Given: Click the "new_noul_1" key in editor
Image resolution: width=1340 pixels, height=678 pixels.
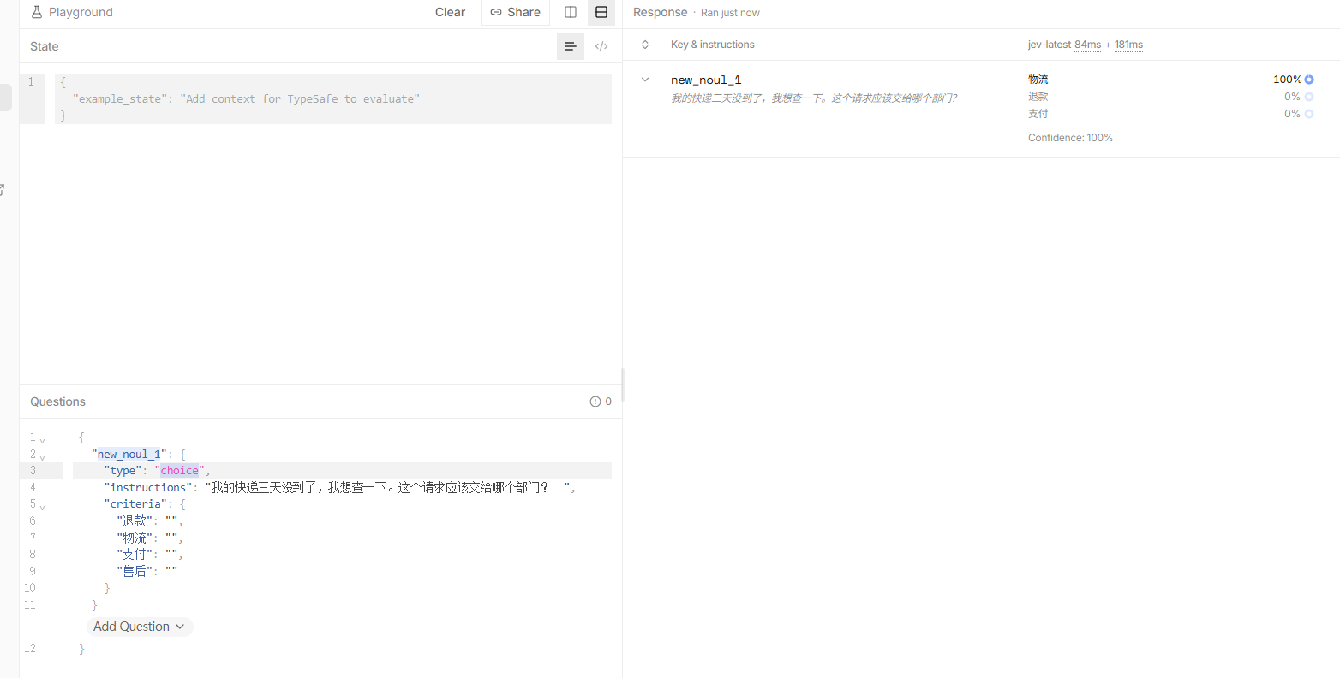Looking at the screenshot, I should click(x=129, y=455).
